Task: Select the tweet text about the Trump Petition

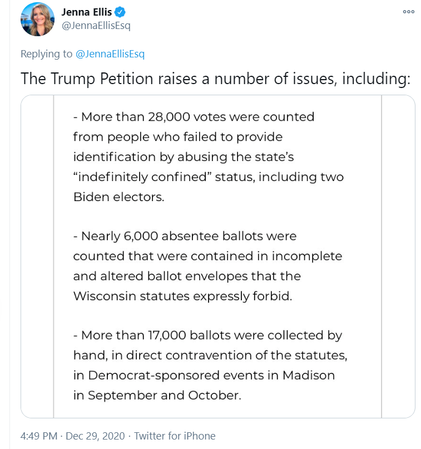Action: pos(215,79)
